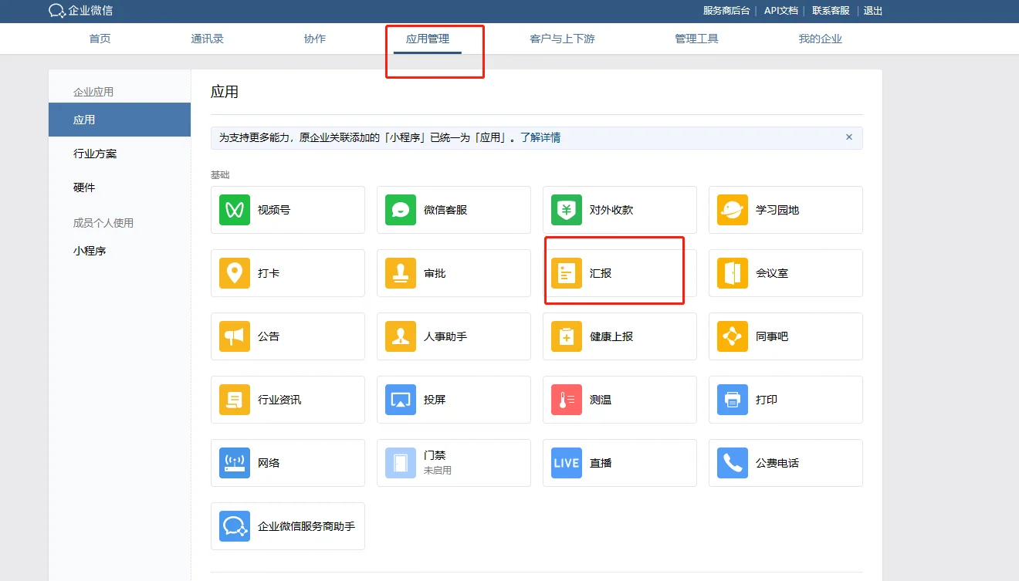Open 会议室 by its label
1019x581 pixels.
[x=772, y=273]
